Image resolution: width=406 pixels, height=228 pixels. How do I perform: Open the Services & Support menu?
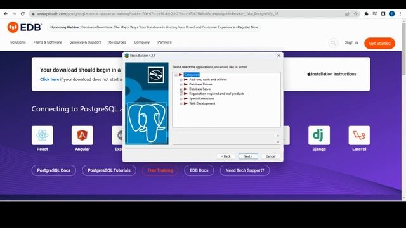85,42
